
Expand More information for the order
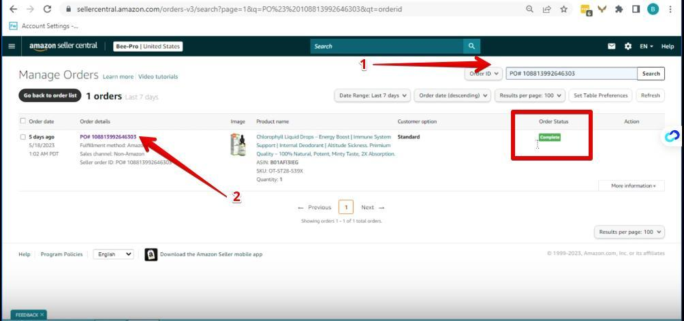(632, 186)
